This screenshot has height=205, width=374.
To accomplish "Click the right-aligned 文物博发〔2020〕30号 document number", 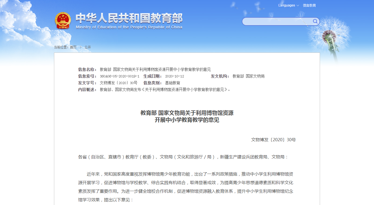I will (x=273, y=140).
